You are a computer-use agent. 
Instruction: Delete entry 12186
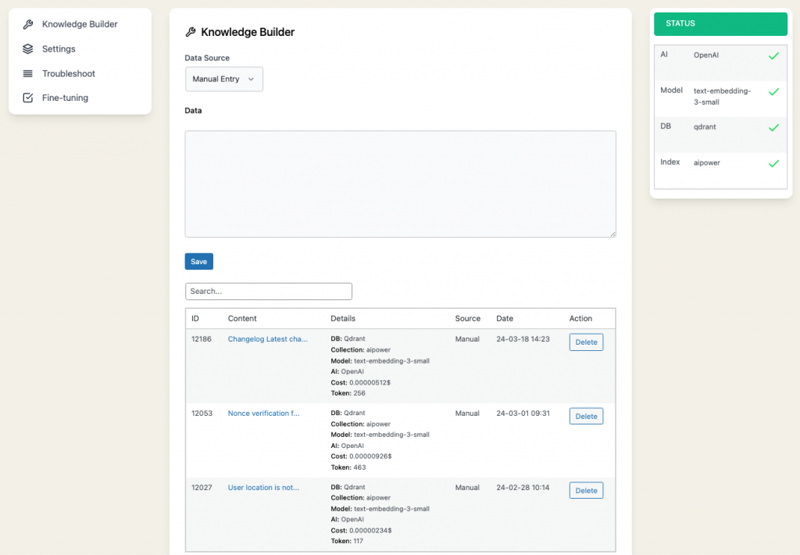click(x=586, y=342)
